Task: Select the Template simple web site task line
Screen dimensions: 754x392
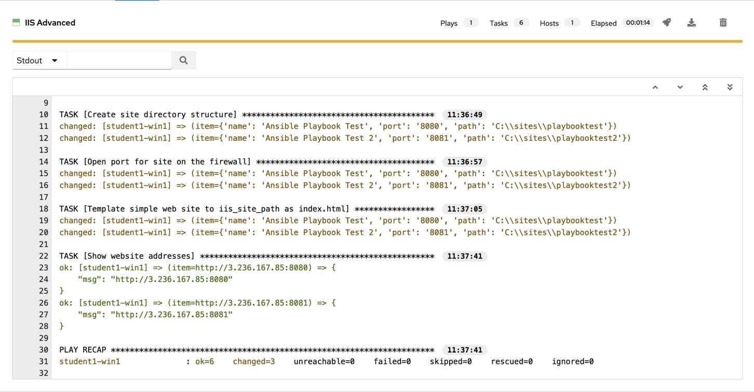Action: click(x=247, y=209)
